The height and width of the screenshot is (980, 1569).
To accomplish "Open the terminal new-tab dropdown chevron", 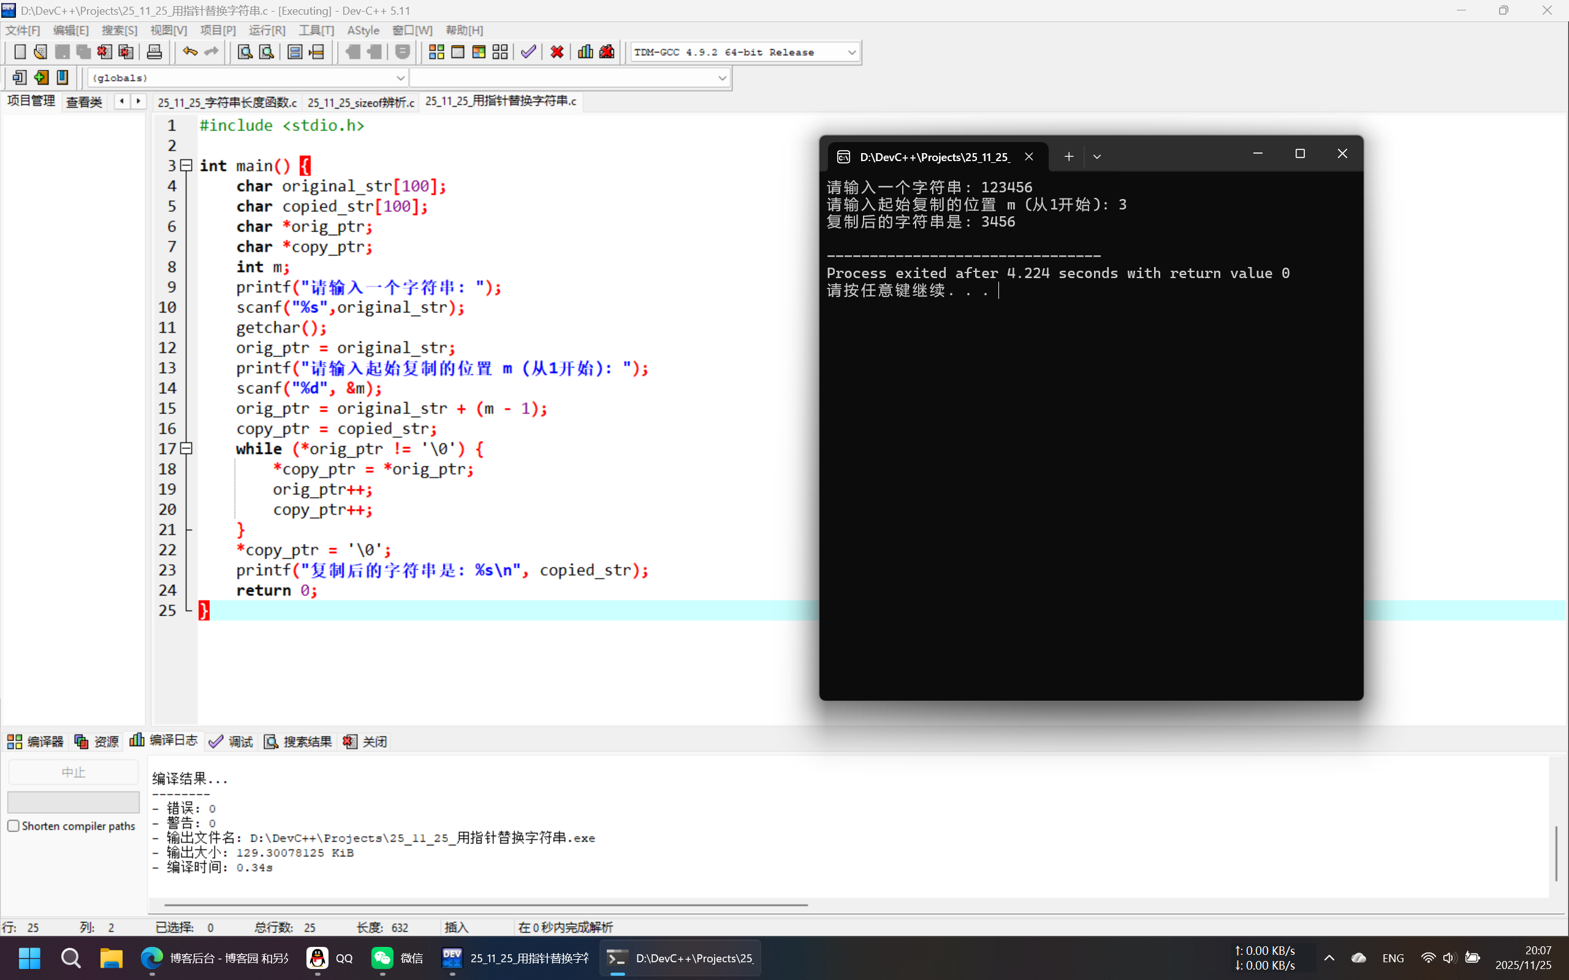I will [x=1097, y=157].
